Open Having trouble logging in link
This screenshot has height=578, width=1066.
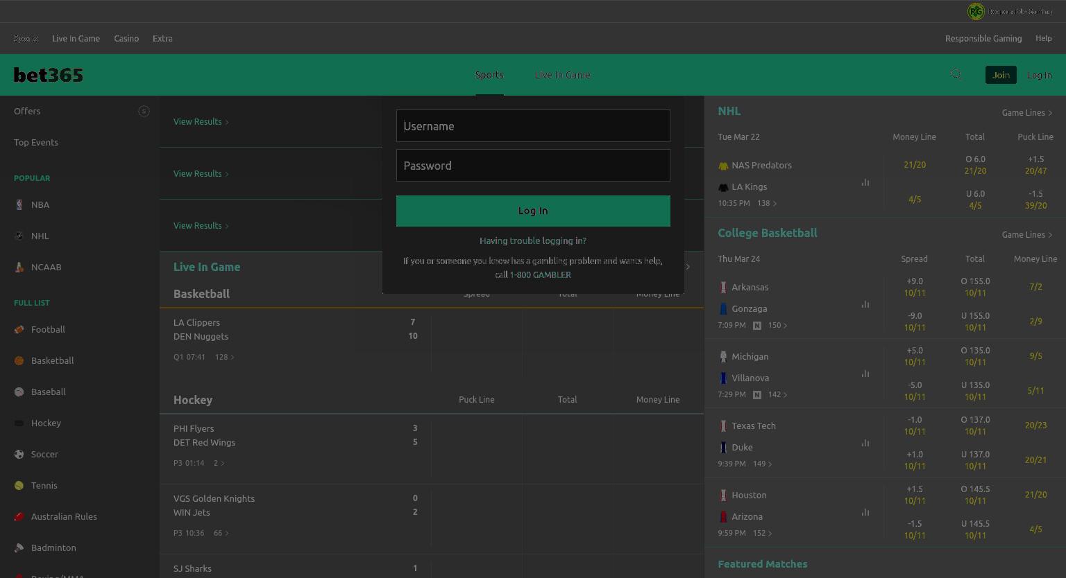(x=533, y=241)
